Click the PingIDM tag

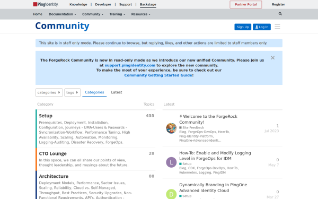point(219,172)
